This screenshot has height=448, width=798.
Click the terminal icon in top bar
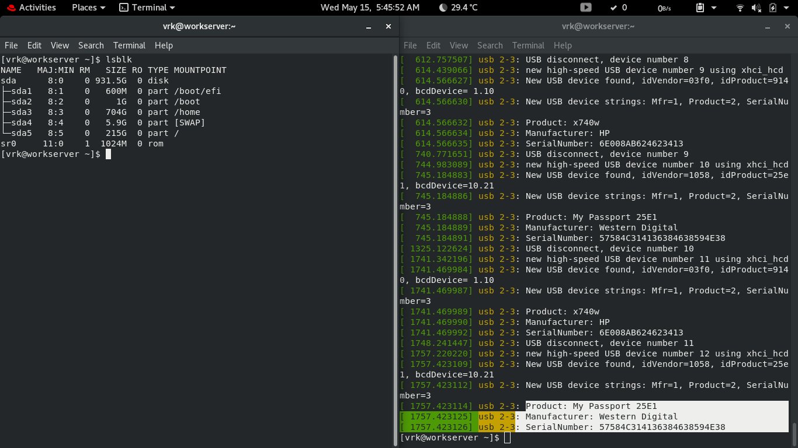pyautogui.click(x=124, y=8)
